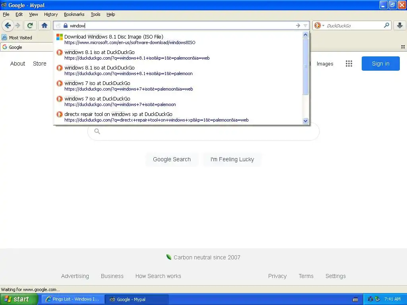The height and width of the screenshot is (305, 407).
Task: Open the History menu
Action: [x=50, y=14]
